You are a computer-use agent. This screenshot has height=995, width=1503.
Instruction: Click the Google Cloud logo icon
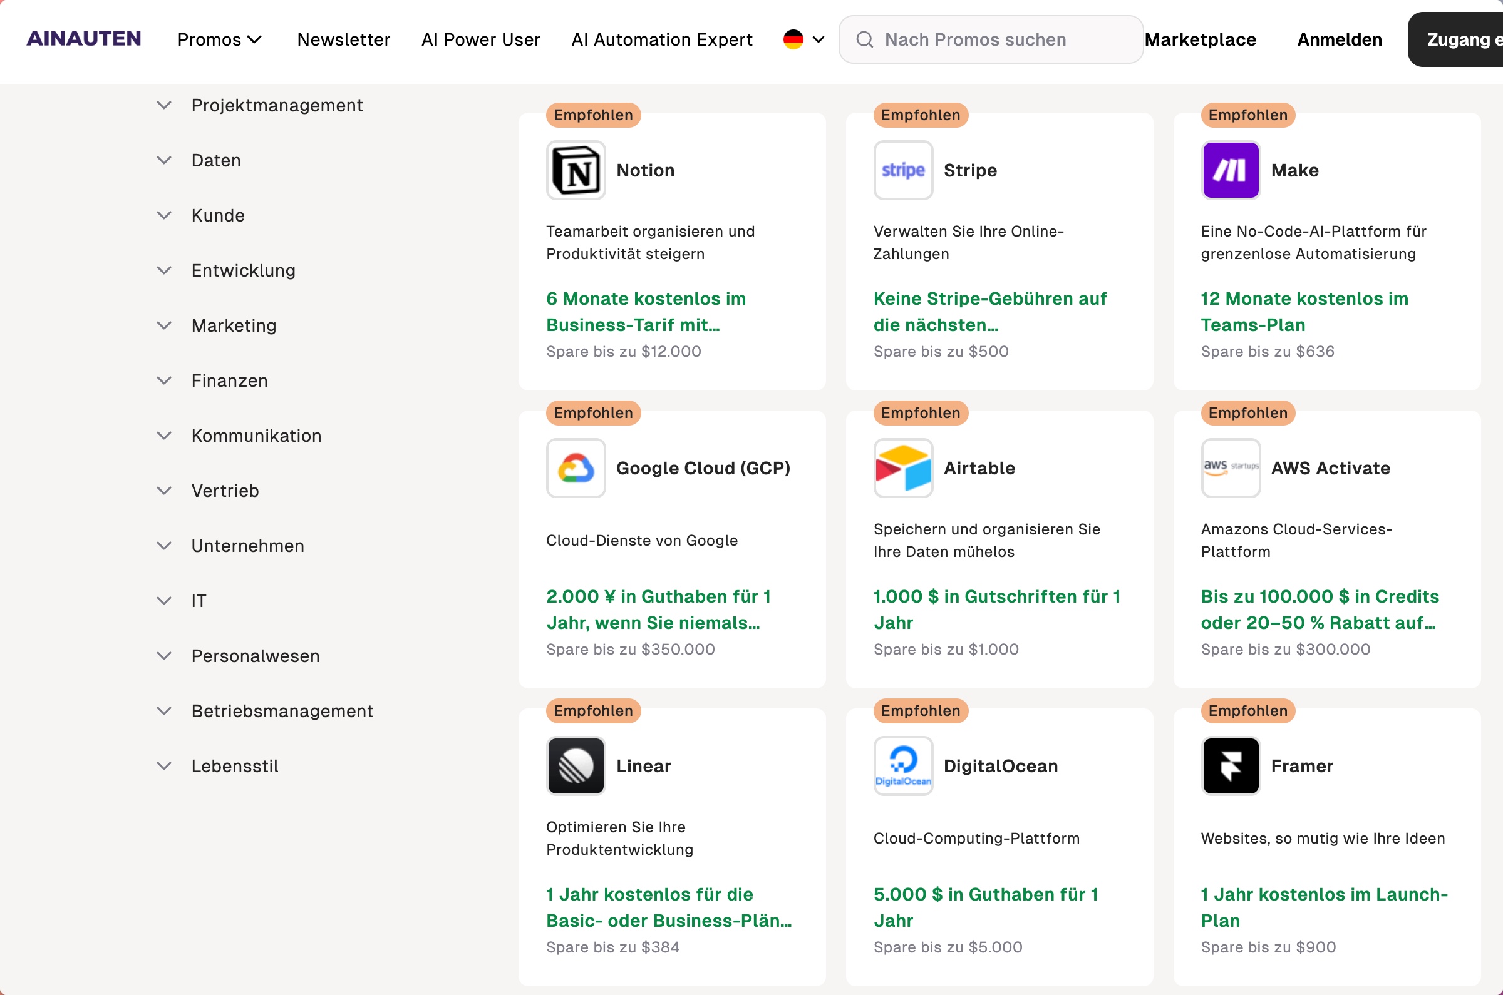[x=576, y=468]
